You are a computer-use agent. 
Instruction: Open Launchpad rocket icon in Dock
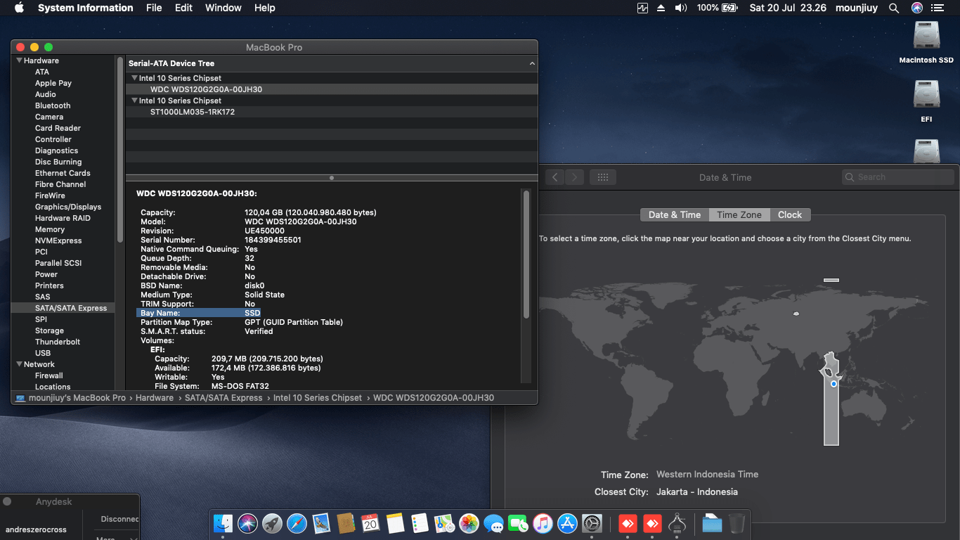pos(272,523)
